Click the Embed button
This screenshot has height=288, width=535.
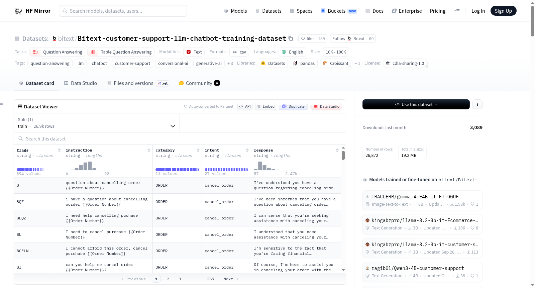pyautogui.click(x=265, y=106)
